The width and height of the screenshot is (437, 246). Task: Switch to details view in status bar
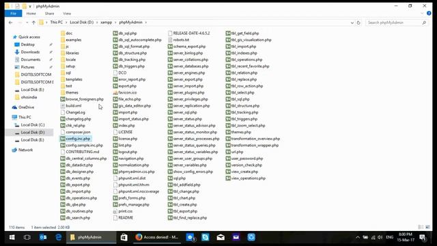(x=421, y=228)
